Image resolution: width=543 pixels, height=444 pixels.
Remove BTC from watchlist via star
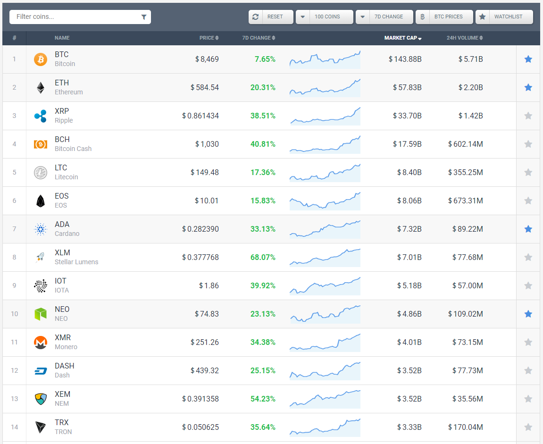[528, 59]
